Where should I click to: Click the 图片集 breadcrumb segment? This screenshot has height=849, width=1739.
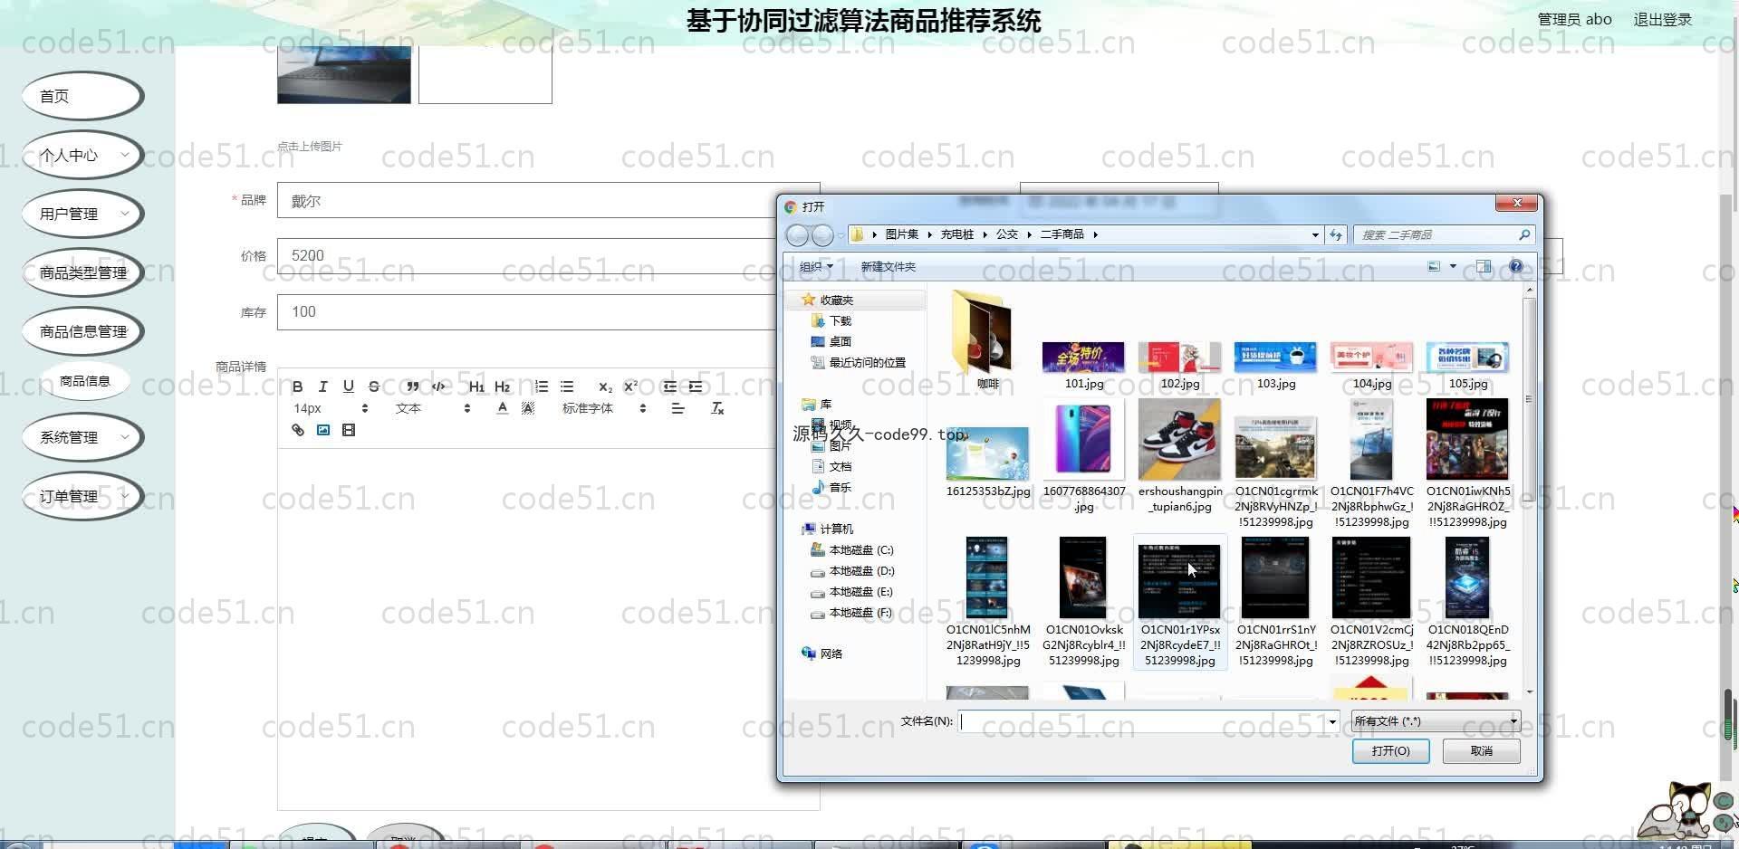(901, 234)
